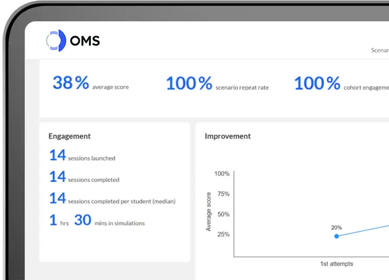Click the 100% y-axis label
Screen dimensions: 389x280
(222, 174)
